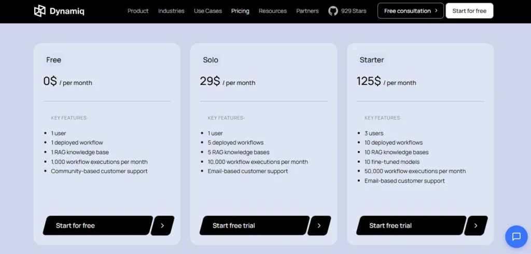Screen dimensions: 531x254
Task: Click the 29$ price
Action: pyautogui.click(x=210, y=81)
